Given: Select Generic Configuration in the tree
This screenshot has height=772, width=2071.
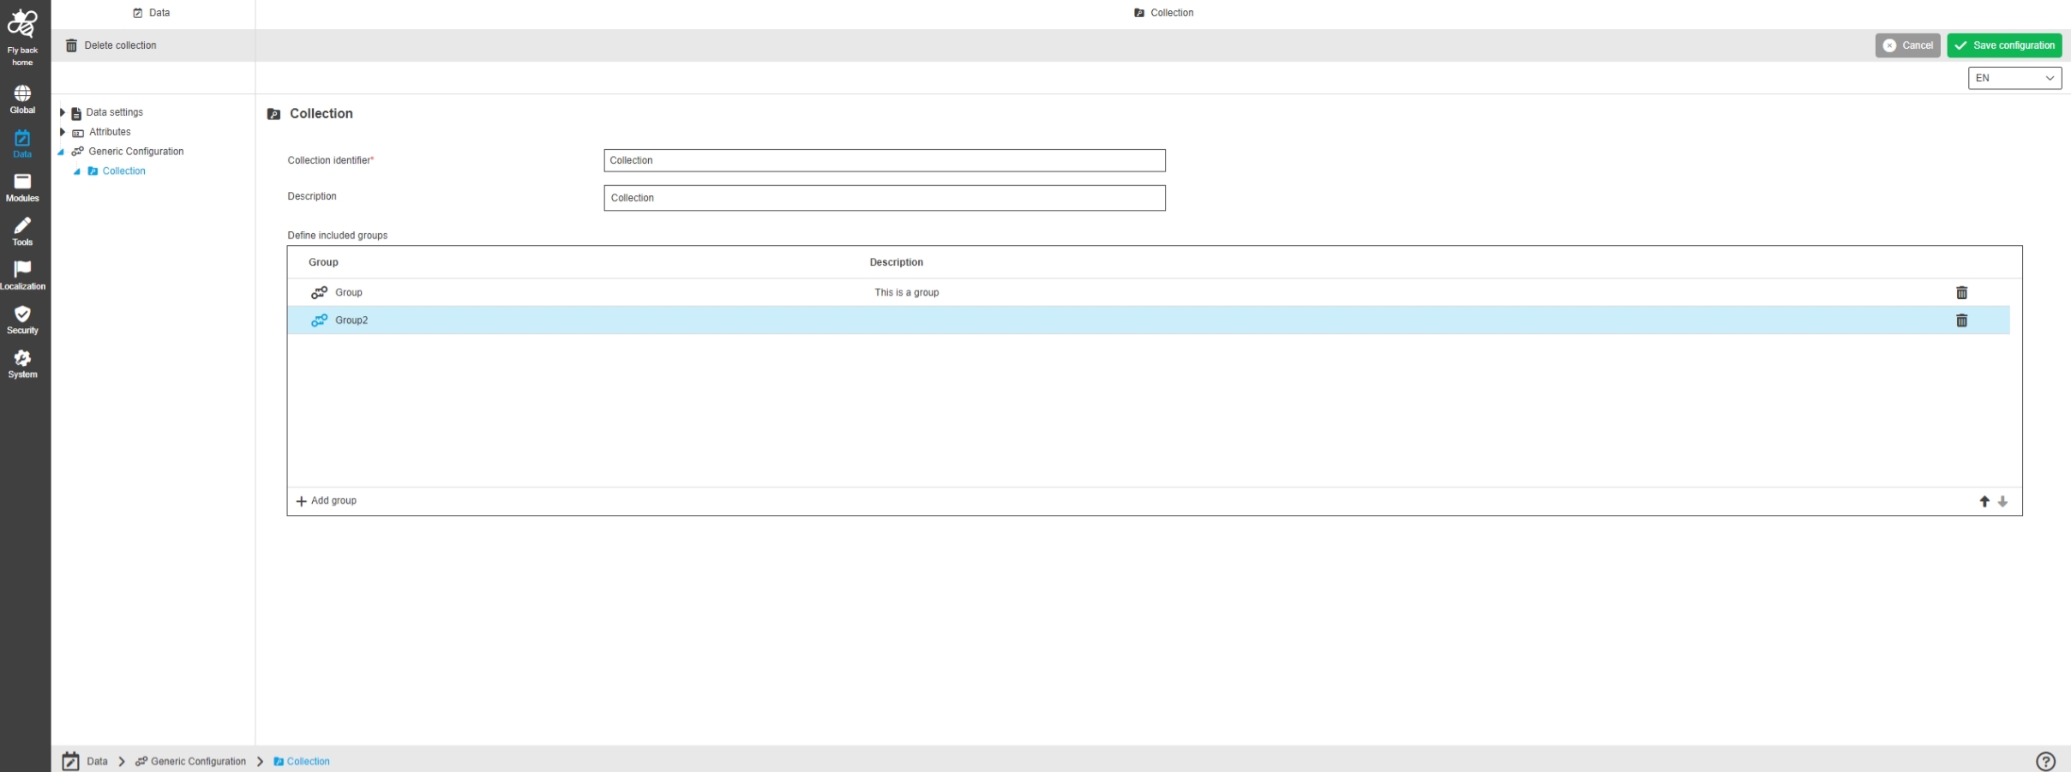Looking at the screenshot, I should pos(136,152).
